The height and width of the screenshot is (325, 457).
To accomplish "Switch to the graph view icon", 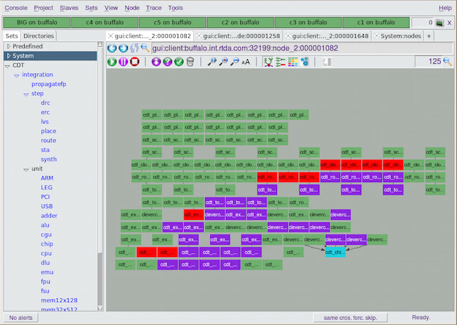I will tap(268, 62).
